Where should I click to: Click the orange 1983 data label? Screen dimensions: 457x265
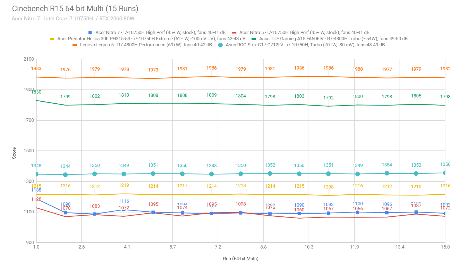pyautogui.click(x=36, y=69)
